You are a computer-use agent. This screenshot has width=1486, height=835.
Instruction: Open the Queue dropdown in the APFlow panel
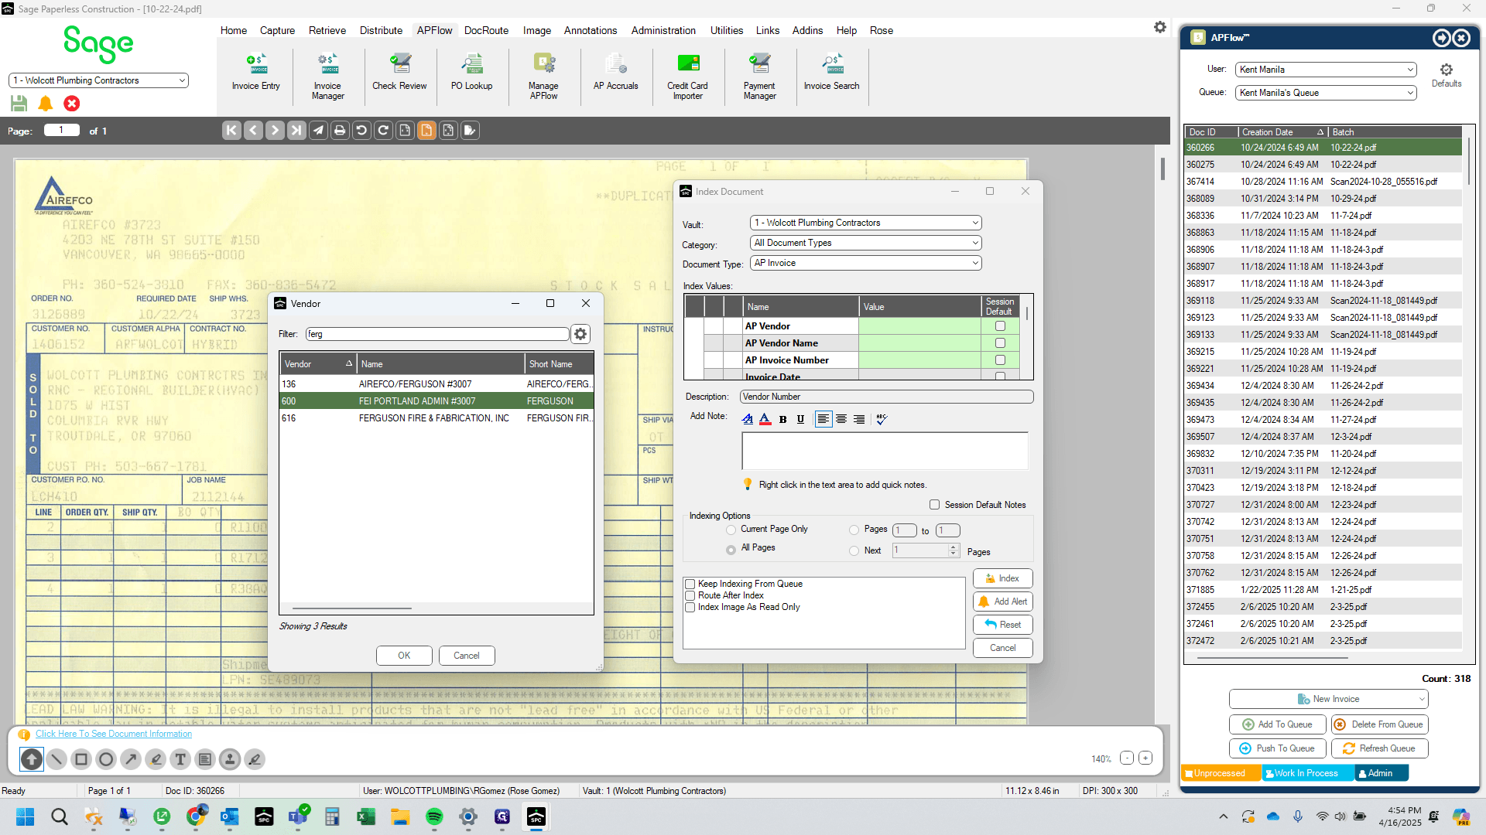(x=1326, y=93)
